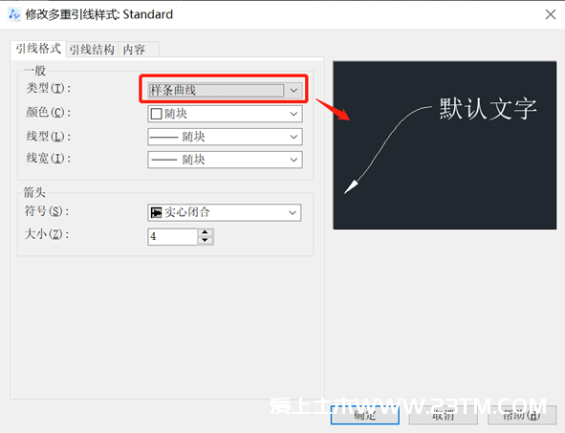Image resolution: width=565 pixels, height=433 pixels.
Task: Open the 类型 dropdown showing 样条曲线
Action: pos(225,90)
